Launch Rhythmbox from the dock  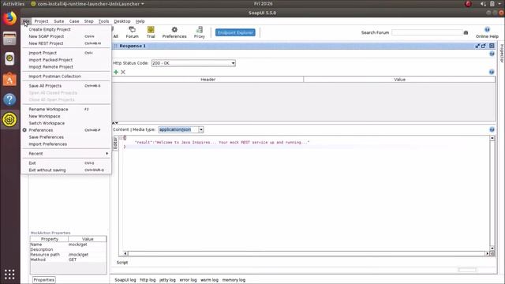[9, 58]
